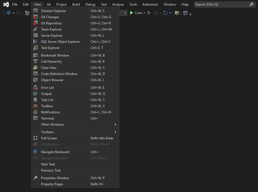Click the Test Explorer flask icon
The width and height of the screenshot is (258, 192).
pos(35,48)
